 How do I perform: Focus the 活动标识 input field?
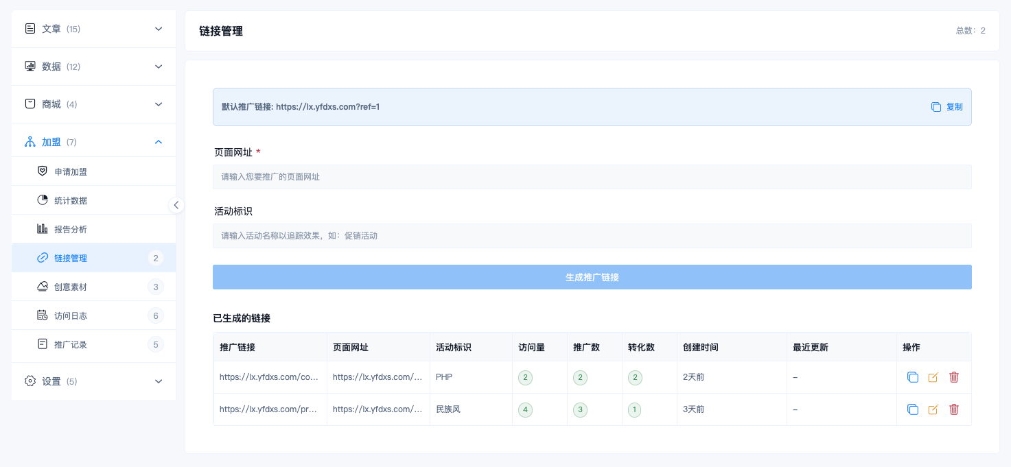[x=592, y=236]
